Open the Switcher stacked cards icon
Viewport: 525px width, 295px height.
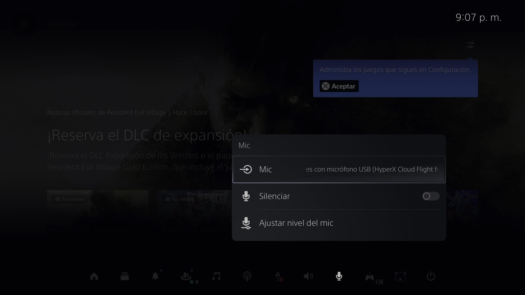tap(125, 276)
